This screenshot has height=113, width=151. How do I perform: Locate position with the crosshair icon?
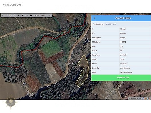point(15,15)
